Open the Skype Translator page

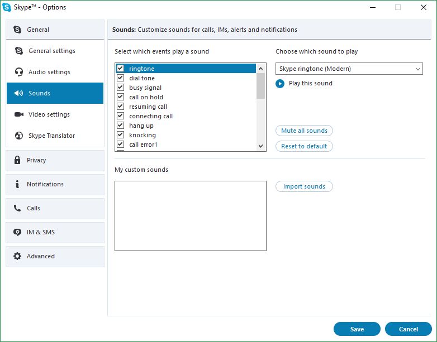point(55,136)
